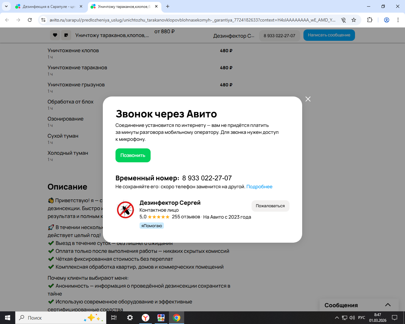405x324 pixels.
Task: Open the clock showing 8:47
Action: click(x=378, y=318)
